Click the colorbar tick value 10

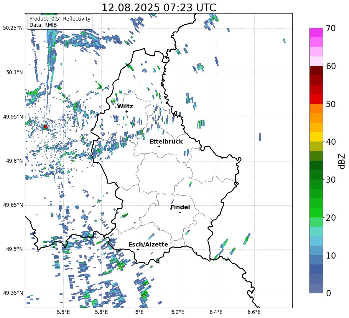331,255
